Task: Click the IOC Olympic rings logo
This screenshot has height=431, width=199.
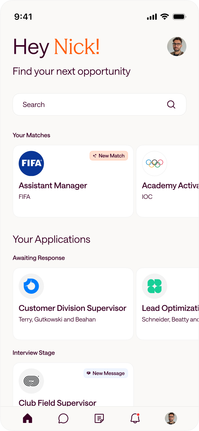Action: click(x=155, y=163)
